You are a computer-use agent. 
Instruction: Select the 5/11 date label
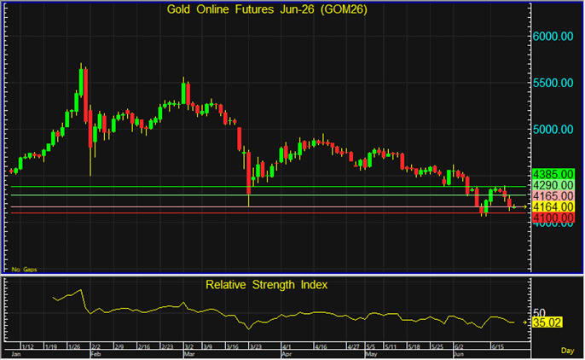pos(391,347)
